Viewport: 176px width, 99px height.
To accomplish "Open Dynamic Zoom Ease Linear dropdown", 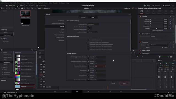I will (x=159, y=37).
